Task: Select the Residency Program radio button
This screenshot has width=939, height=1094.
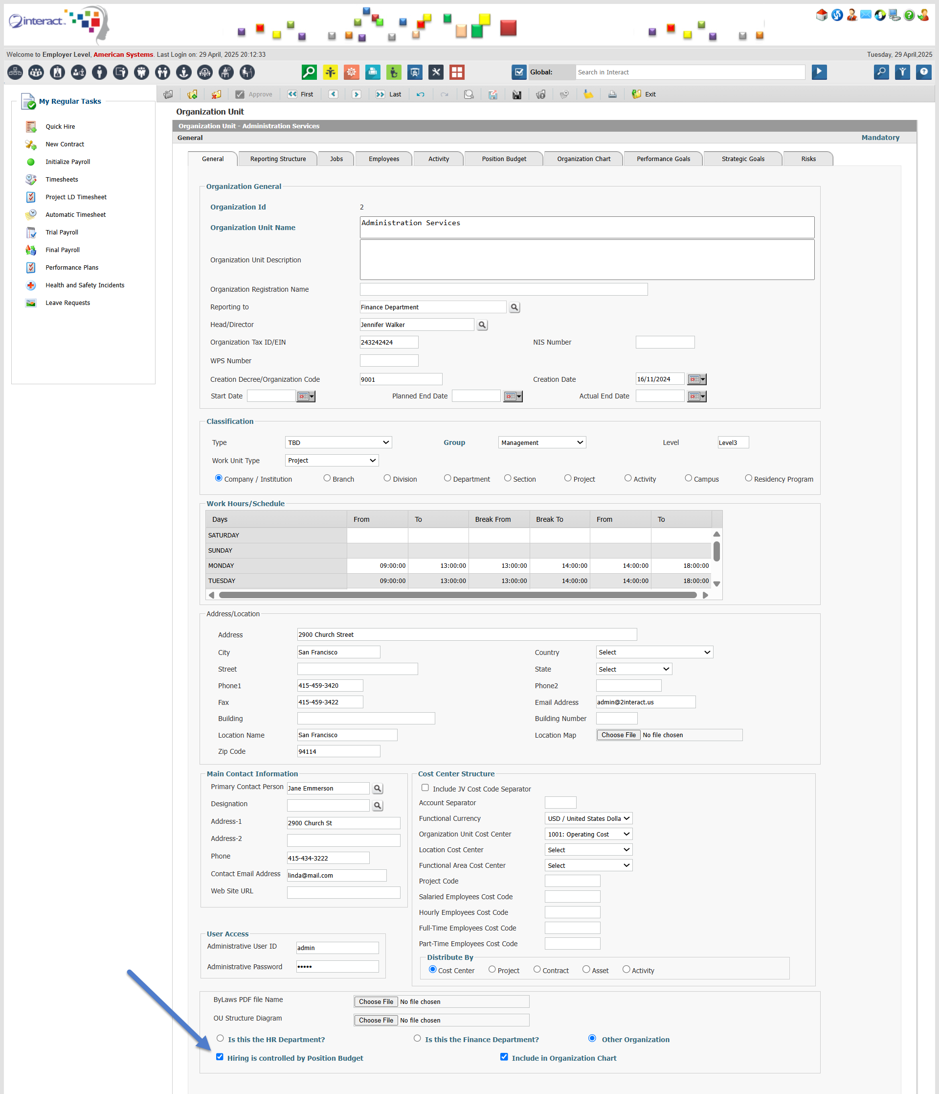Action: click(x=749, y=478)
